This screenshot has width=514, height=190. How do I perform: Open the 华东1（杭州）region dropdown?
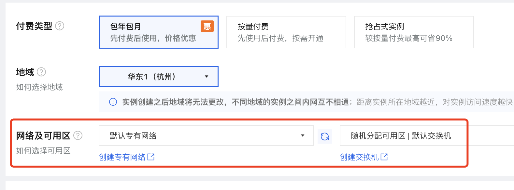(x=158, y=77)
